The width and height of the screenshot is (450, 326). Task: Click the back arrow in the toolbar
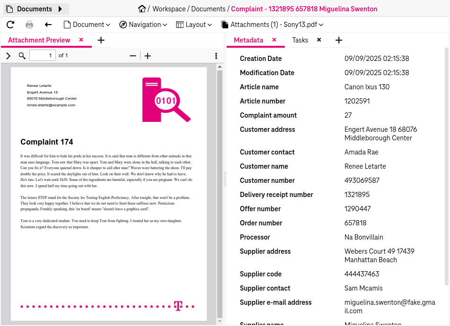pos(48,25)
